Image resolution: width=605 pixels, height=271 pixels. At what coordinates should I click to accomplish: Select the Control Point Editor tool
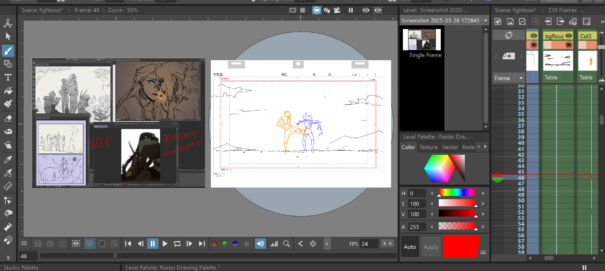pos(8,201)
